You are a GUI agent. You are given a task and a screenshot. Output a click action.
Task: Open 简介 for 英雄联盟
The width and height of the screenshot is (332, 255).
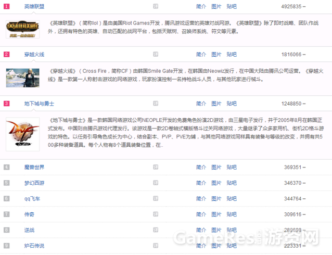pyautogui.click(x=201, y=7)
